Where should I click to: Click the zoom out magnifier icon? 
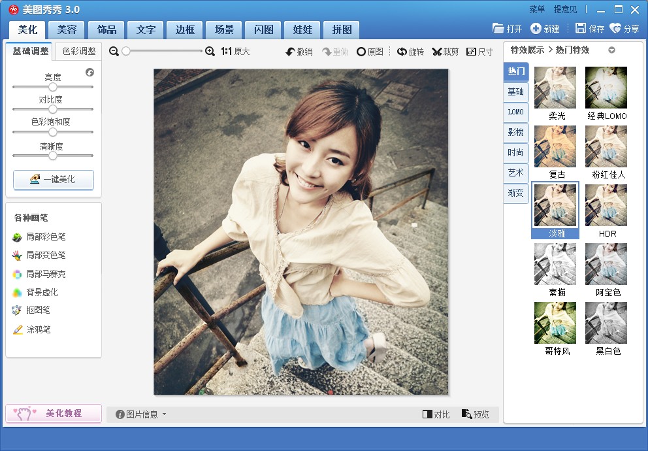[x=114, y=51]
